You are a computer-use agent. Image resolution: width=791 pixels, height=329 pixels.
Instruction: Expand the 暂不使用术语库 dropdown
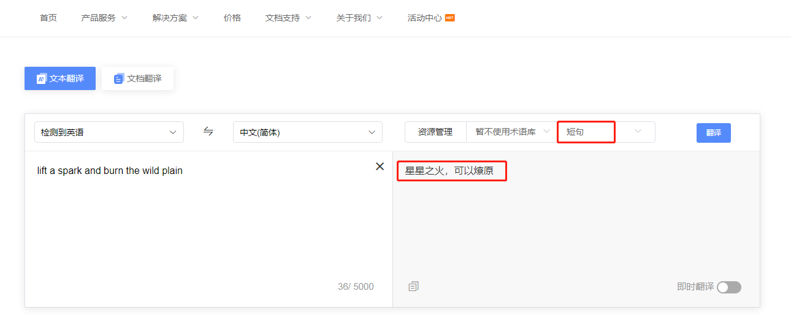511,132
